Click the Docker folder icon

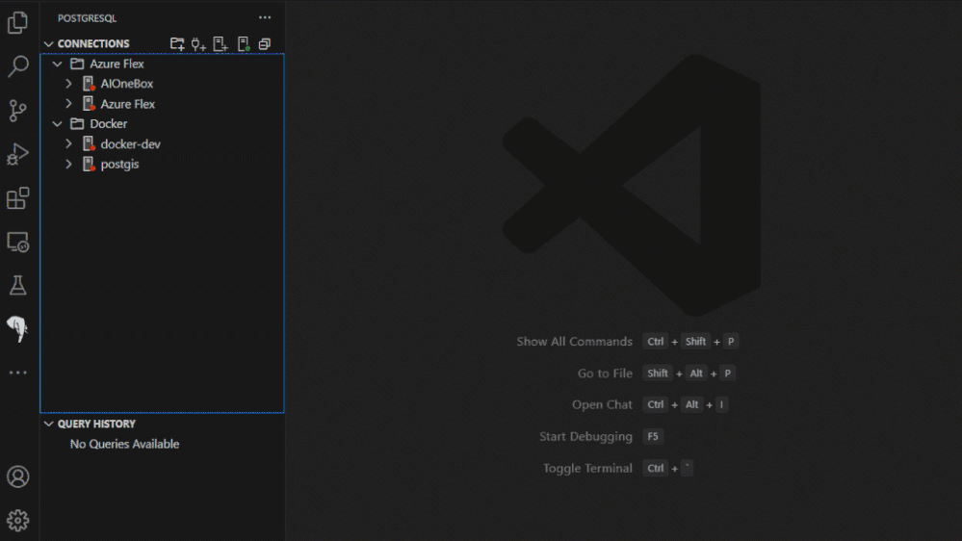77,124
